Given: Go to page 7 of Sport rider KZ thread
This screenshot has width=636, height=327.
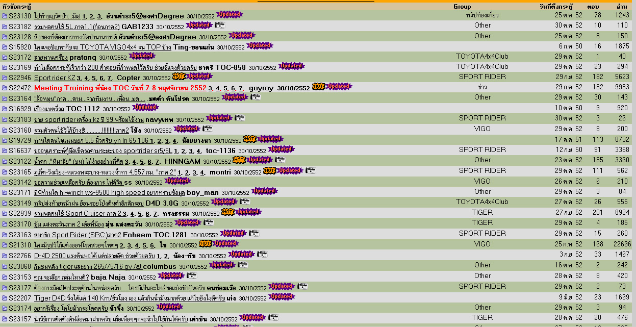Looking at the screenshot, I should coord(109,78).
